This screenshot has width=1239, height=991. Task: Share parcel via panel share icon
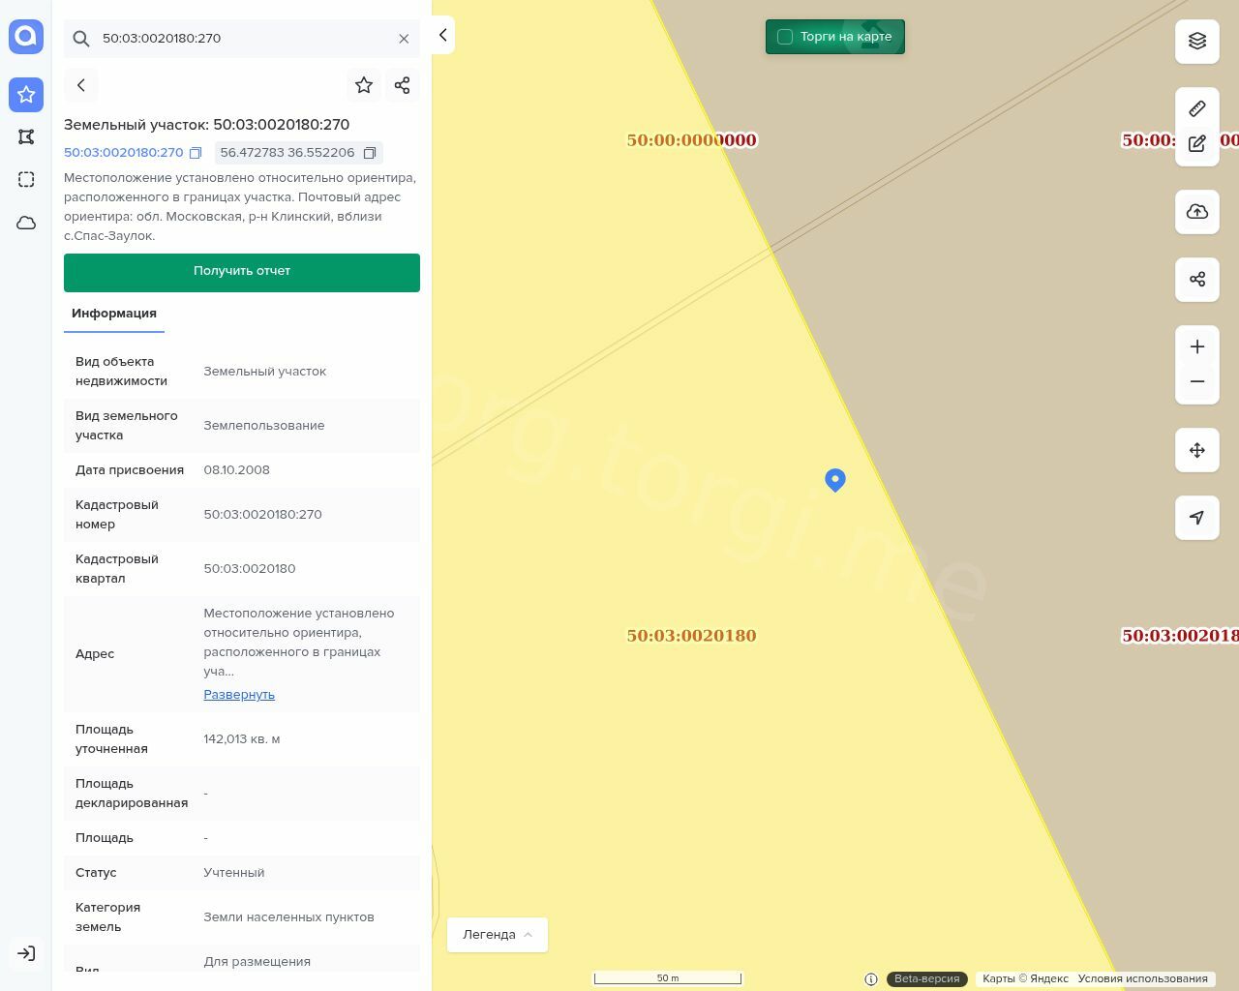pyautogui.click(x=403, y=85)
